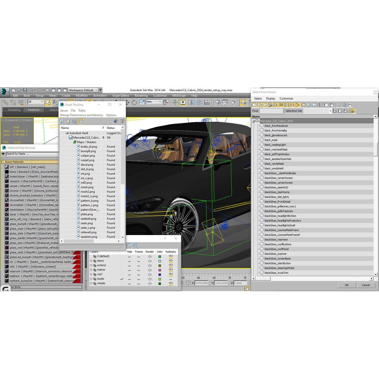Open the Rendering menu
Image resolution: width=379 pixels, height=379 pixels.
click(x=141, y=96)
